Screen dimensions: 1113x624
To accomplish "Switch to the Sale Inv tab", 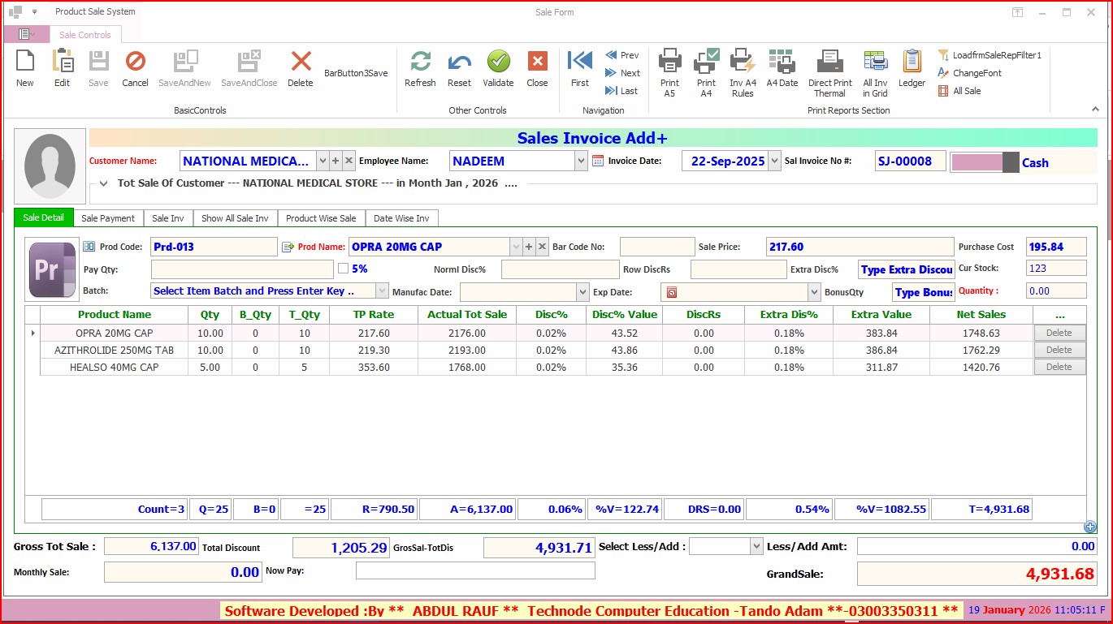I will (x=168, y=218).
